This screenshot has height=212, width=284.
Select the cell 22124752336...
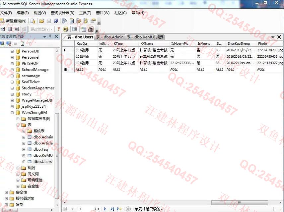(182, 63)
